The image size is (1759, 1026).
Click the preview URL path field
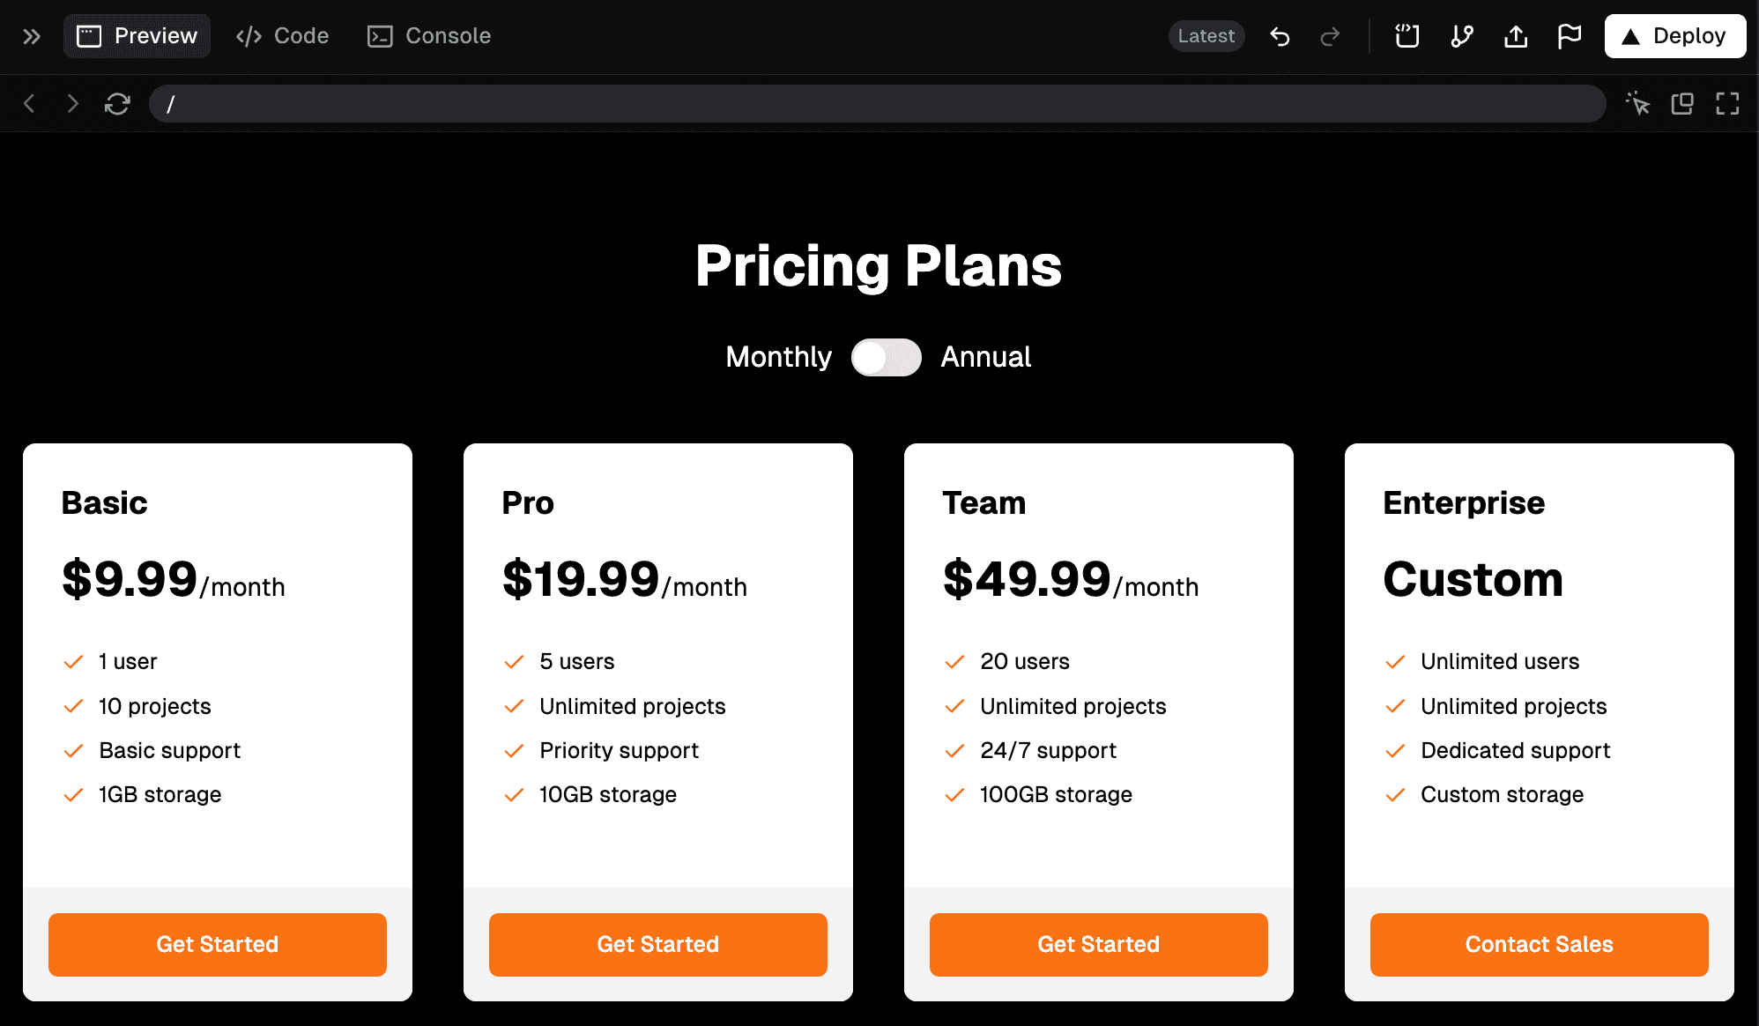coord(877,104)
